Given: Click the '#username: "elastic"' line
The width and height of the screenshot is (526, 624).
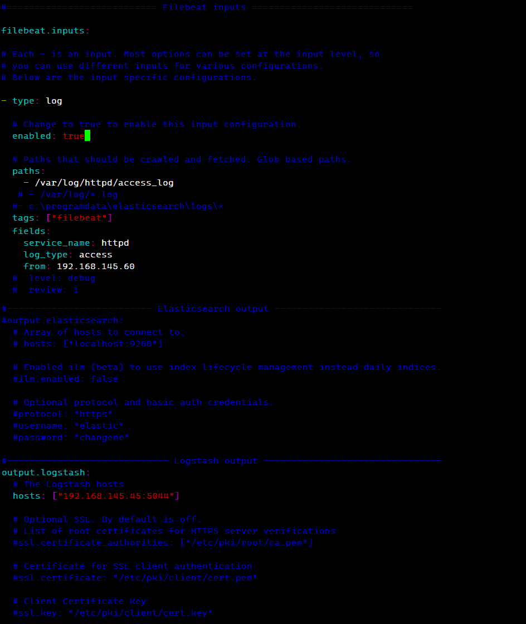Looking at the screenshot, I should (68, 426).
